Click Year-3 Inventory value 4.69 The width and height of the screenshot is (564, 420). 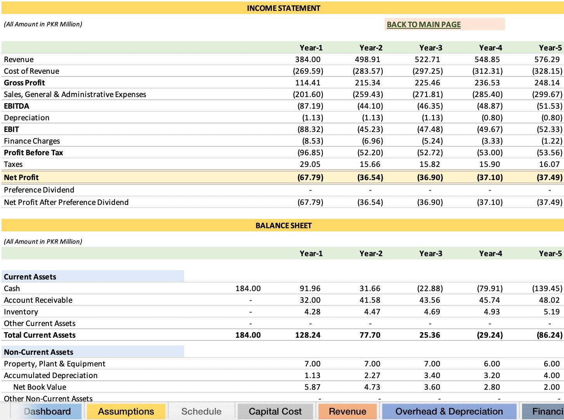[432, 312]
